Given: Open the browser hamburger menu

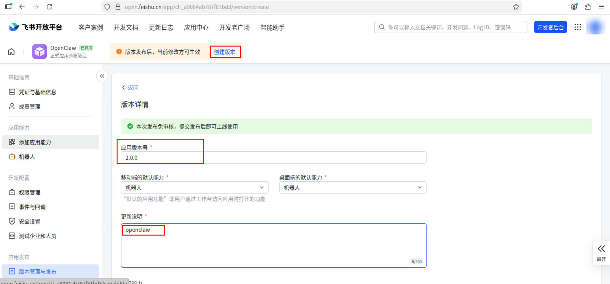Looking at the screenshot, I should coord(601,7).
